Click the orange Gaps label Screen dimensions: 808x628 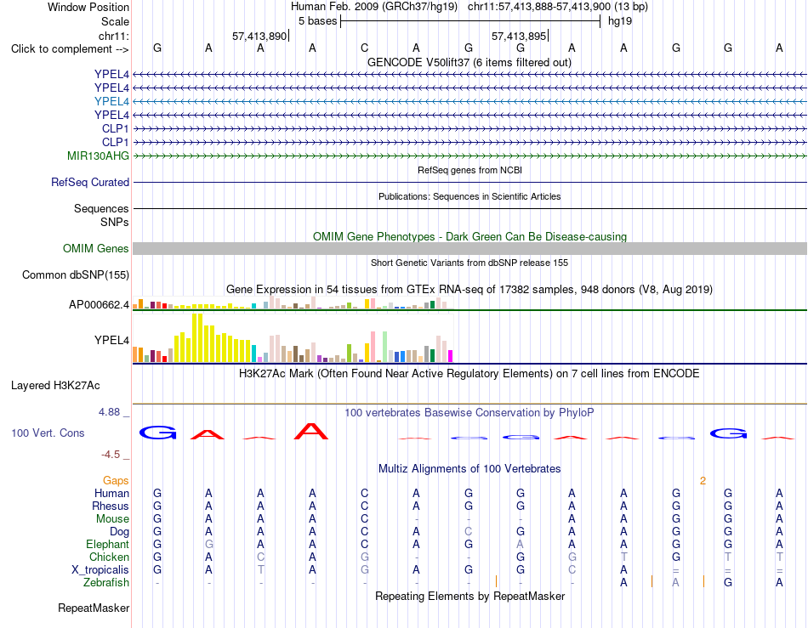click(x=116, y=480)
